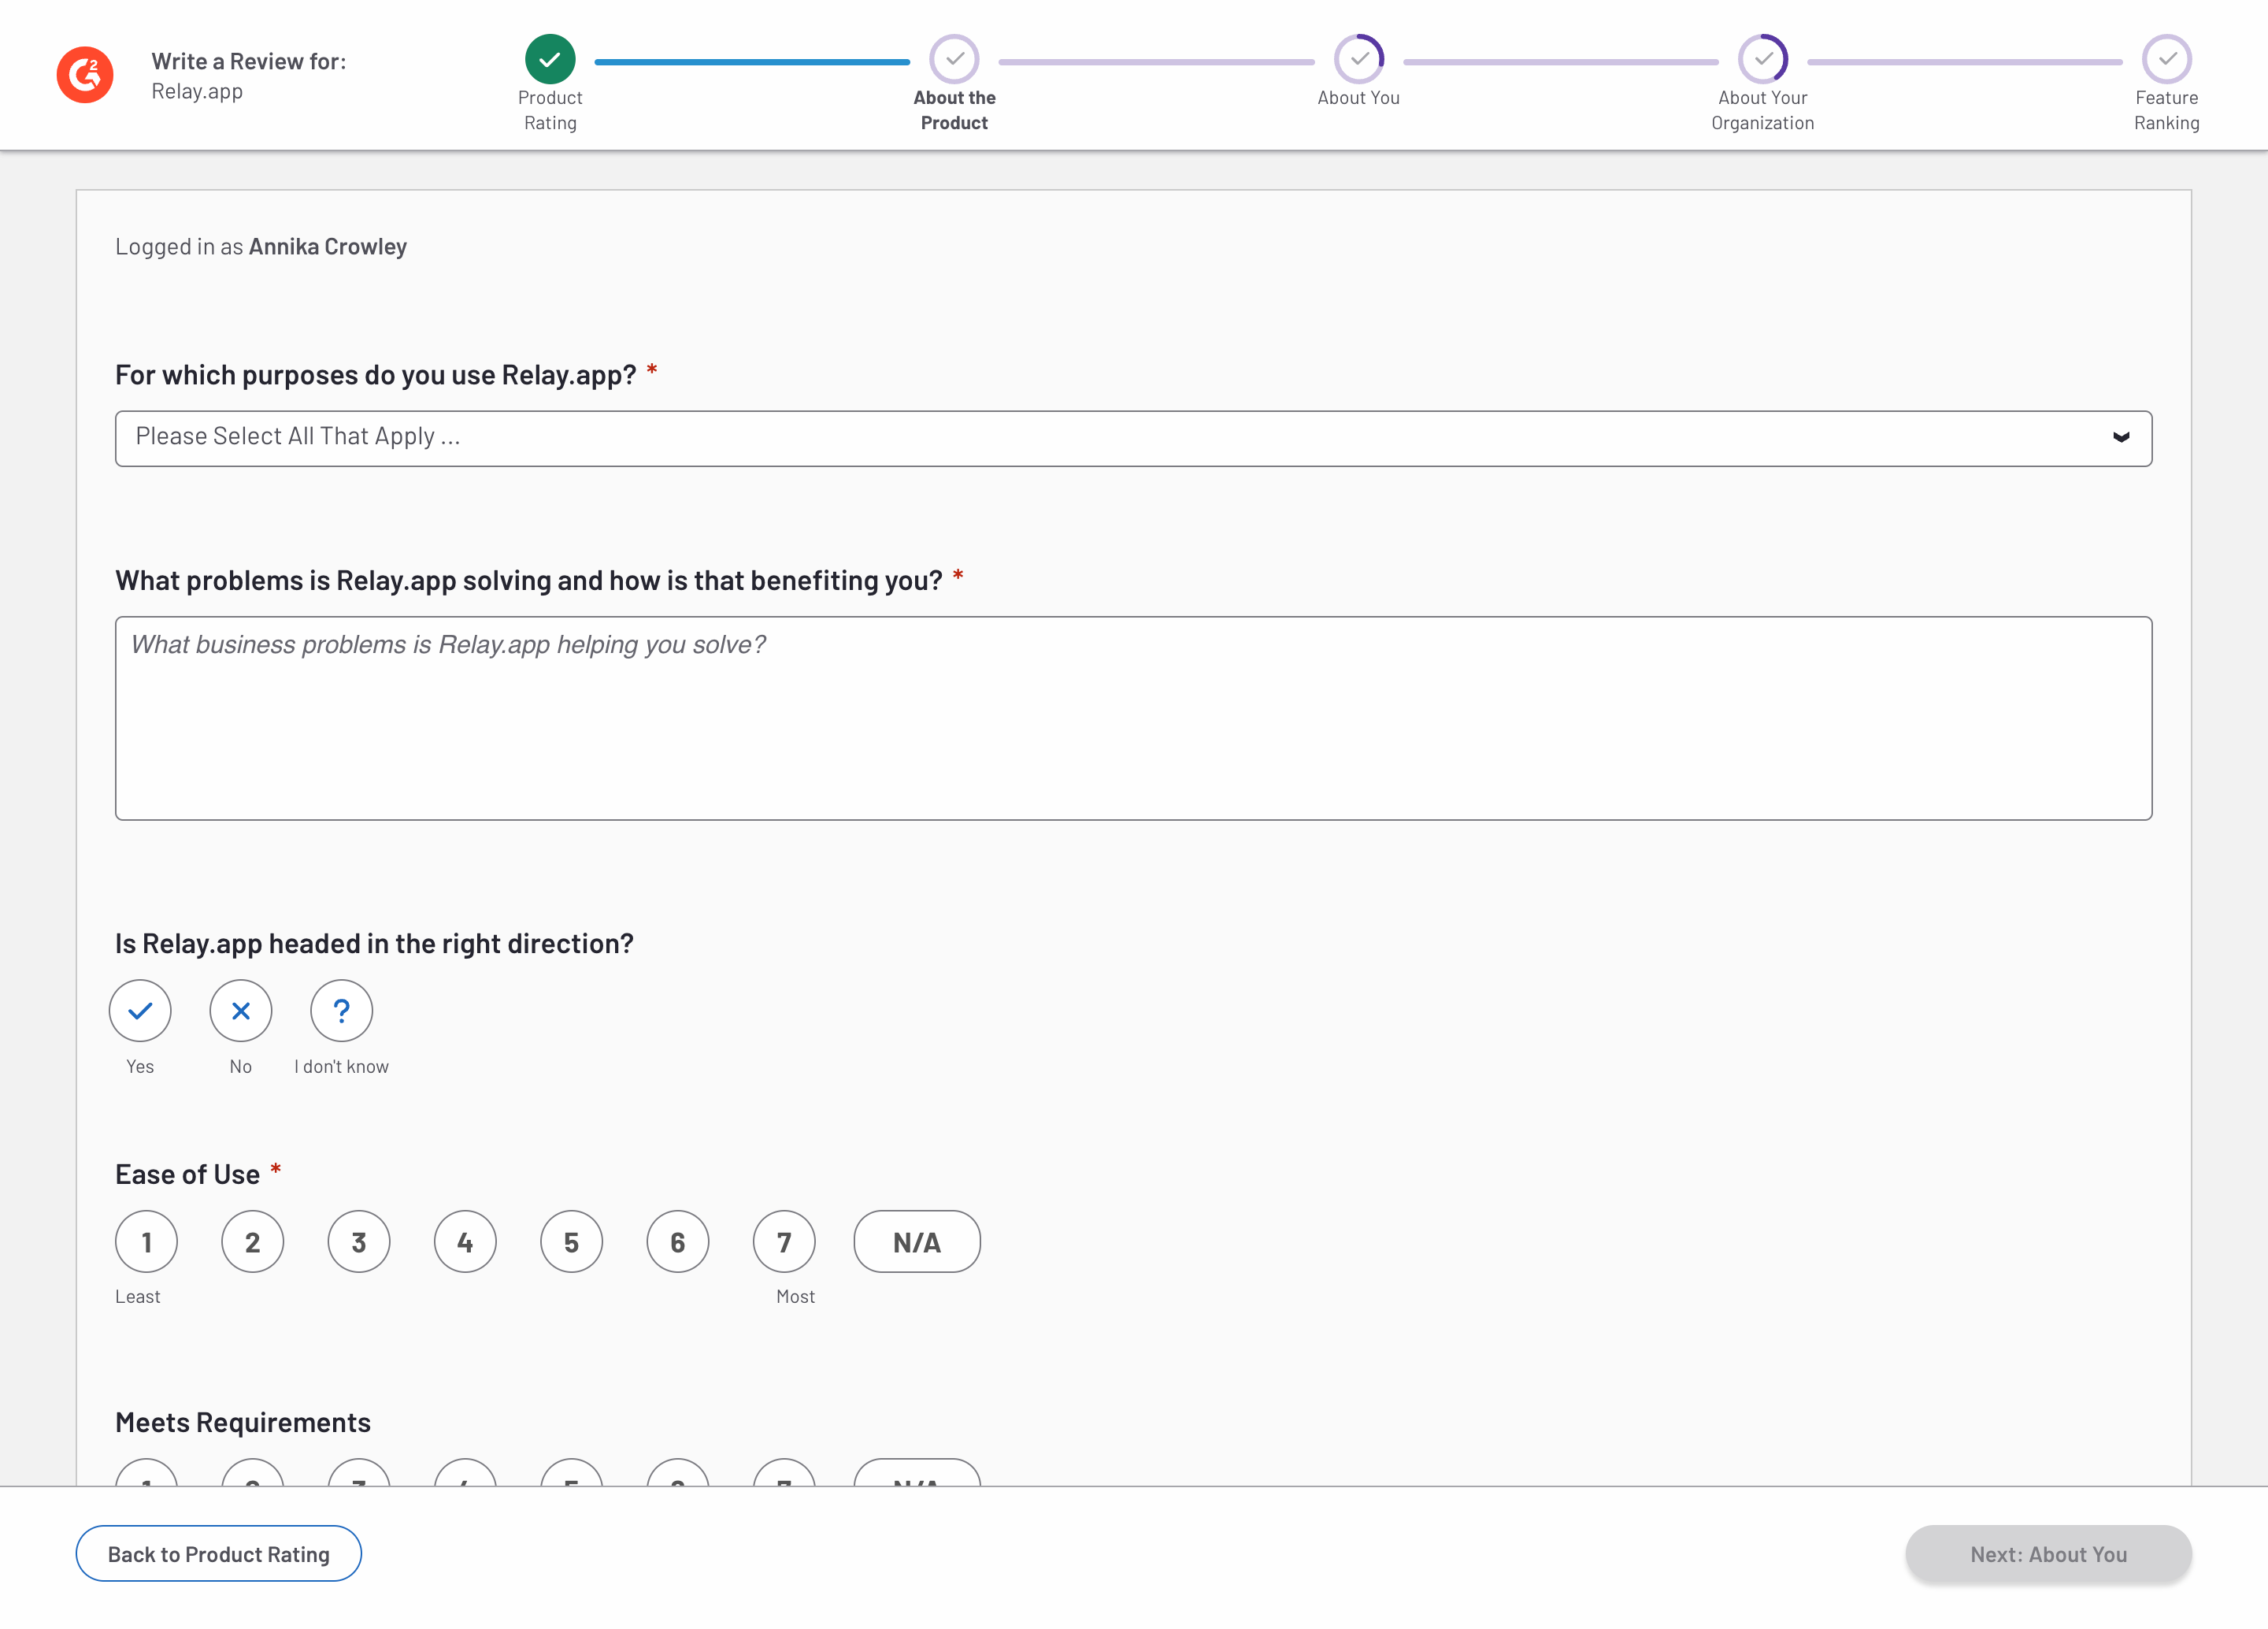
Task: Click 'Annika Crowley' logged-in name
Action: point(328,247)
